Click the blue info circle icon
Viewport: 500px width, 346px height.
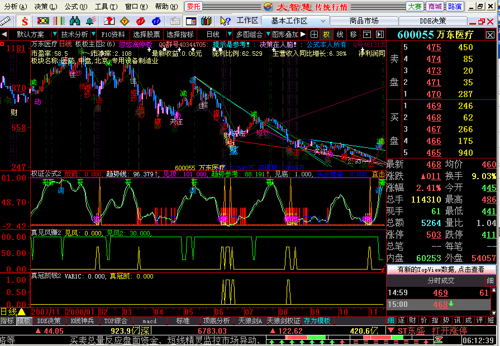[x=156, y=21]
